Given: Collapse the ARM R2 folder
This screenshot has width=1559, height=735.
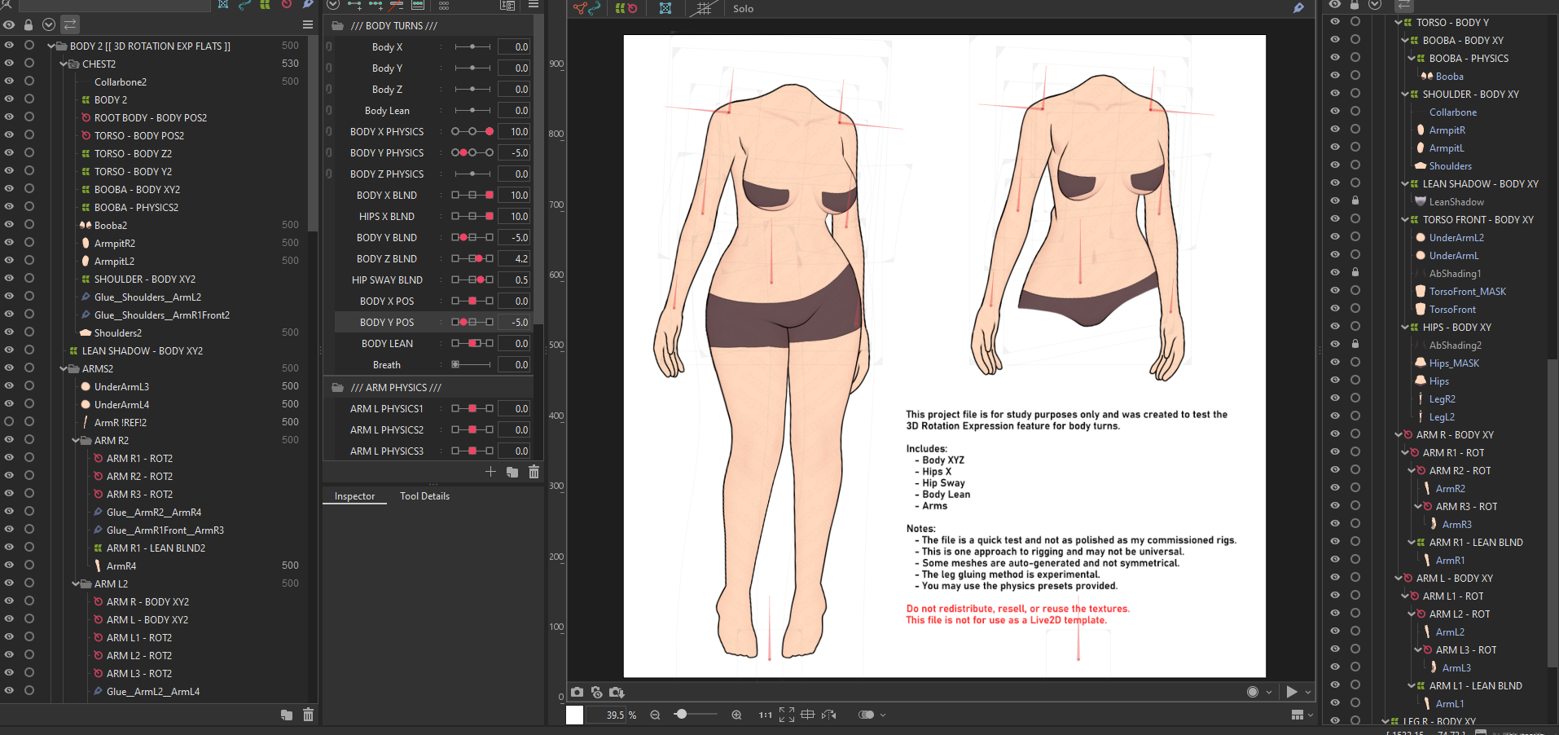Looking at the screenshot, I should (76, 440).
